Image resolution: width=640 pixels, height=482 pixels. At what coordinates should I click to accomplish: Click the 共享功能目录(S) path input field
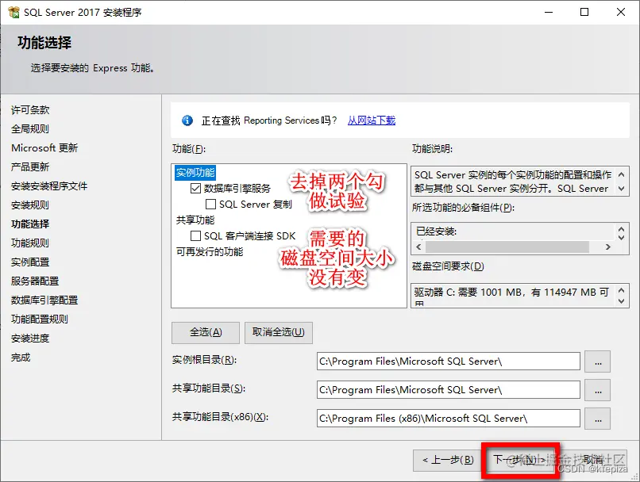pyautogui.click(x=448, y=390)
